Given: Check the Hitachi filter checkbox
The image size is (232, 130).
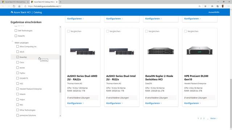Looking at the screenshot, I should click(18, 94).
